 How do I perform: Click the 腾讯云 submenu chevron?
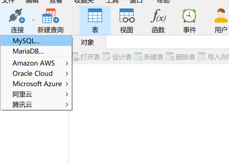tap(67, 105)
